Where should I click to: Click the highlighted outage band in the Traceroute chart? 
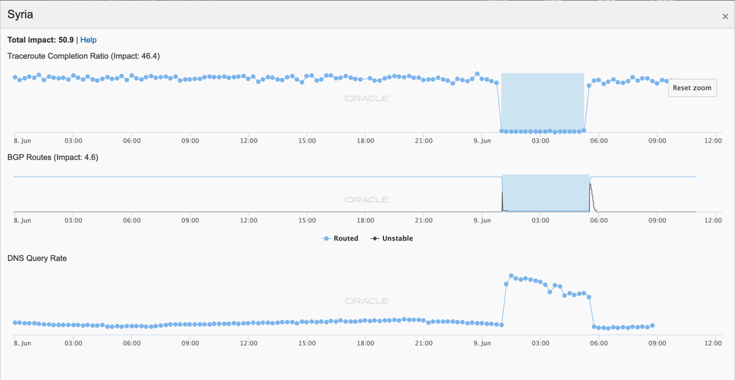[543, 102]
